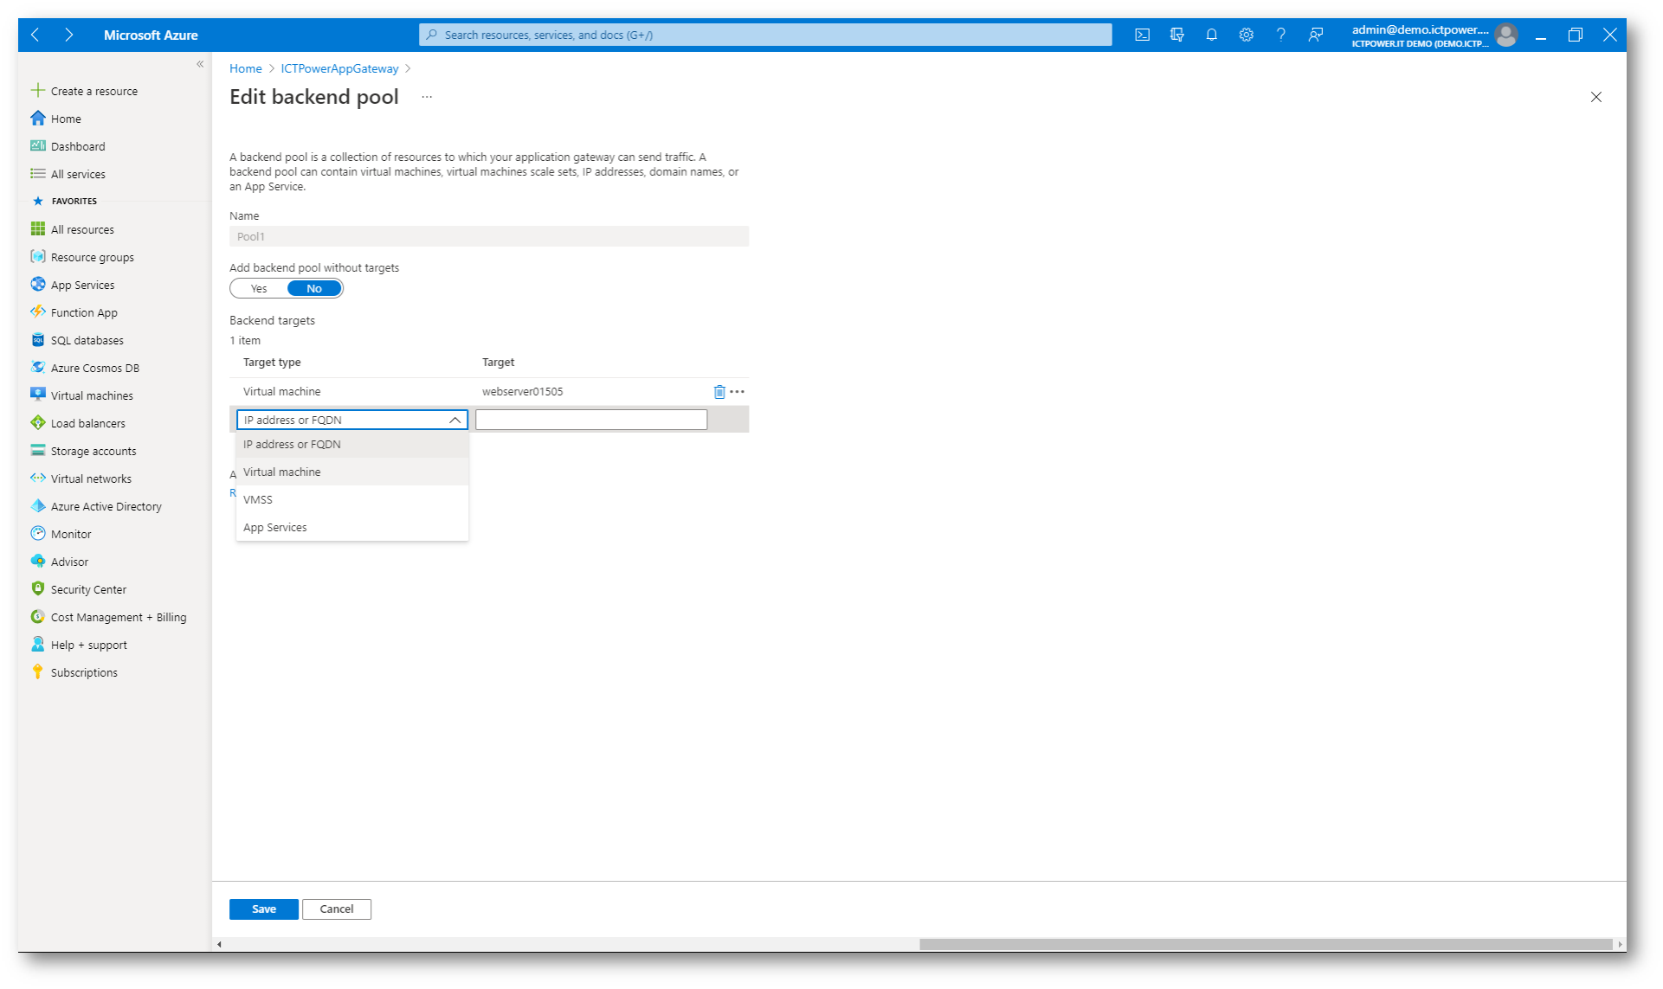The image size is (1663, 989).
Task: Open Monitor in the sidebar
Action: point(70,534)
